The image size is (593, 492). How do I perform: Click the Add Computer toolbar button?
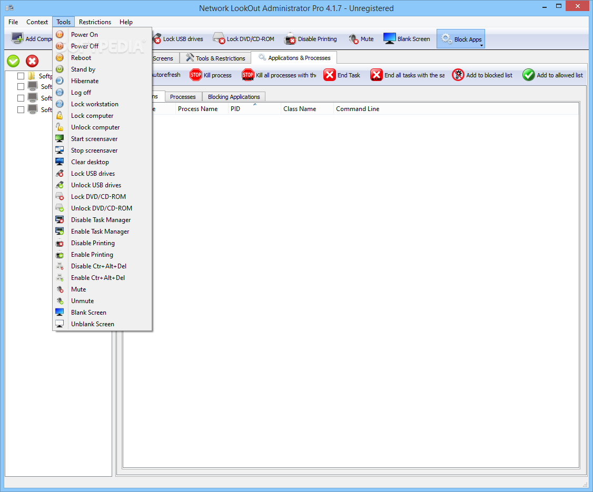tap(31, 38)
